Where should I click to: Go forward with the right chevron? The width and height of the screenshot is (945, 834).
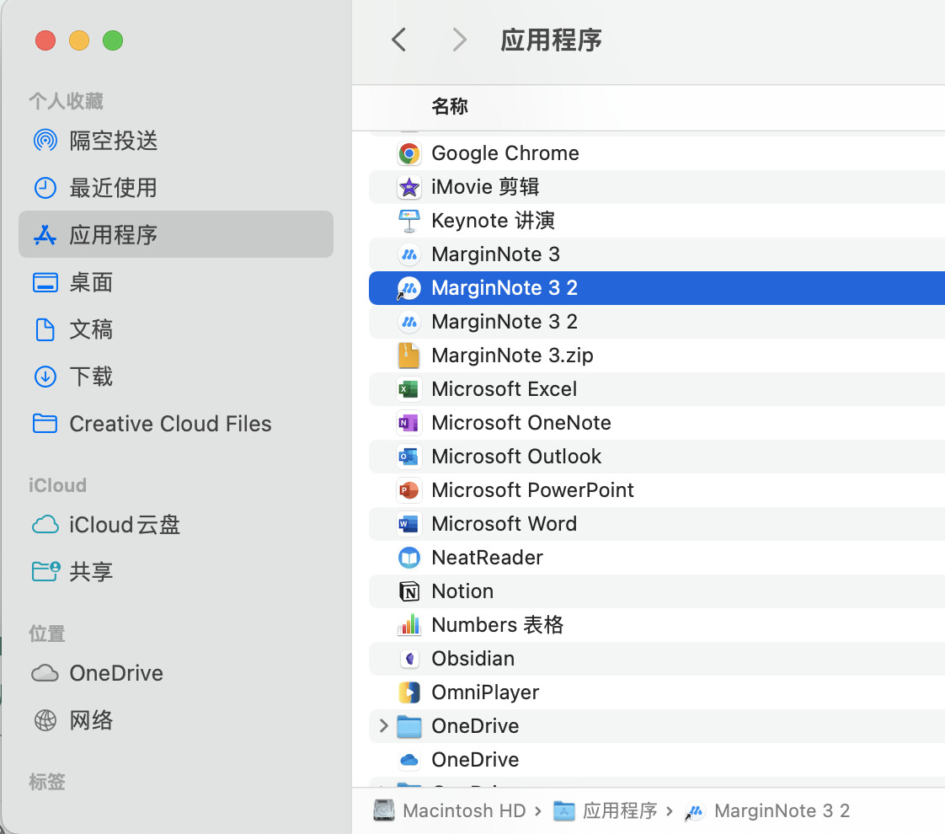459,40
